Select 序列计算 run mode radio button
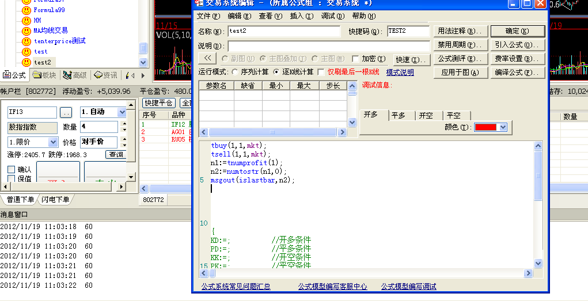This screenshot has height=301, width=588. (x=235, y=72)
